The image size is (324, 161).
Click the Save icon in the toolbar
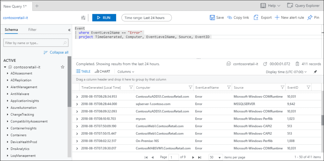[212, 18]
